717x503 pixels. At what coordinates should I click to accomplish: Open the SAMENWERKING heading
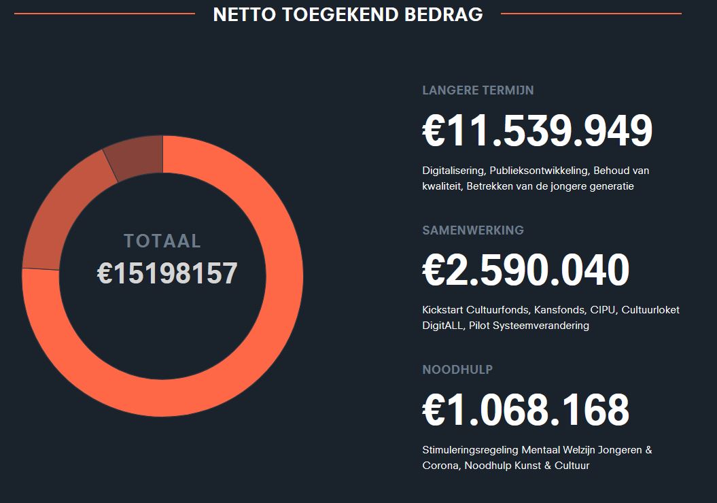click(473, 230)
